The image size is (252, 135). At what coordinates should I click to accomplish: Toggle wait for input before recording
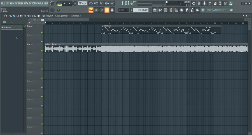click(x=96, y=3)
